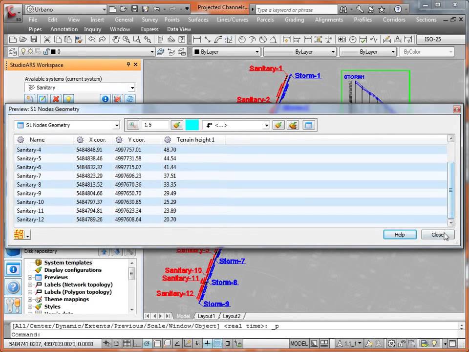This screenshot has width=469, height=352.
Task: Click the blue info sidebar icon
Action: coord(13,269)
